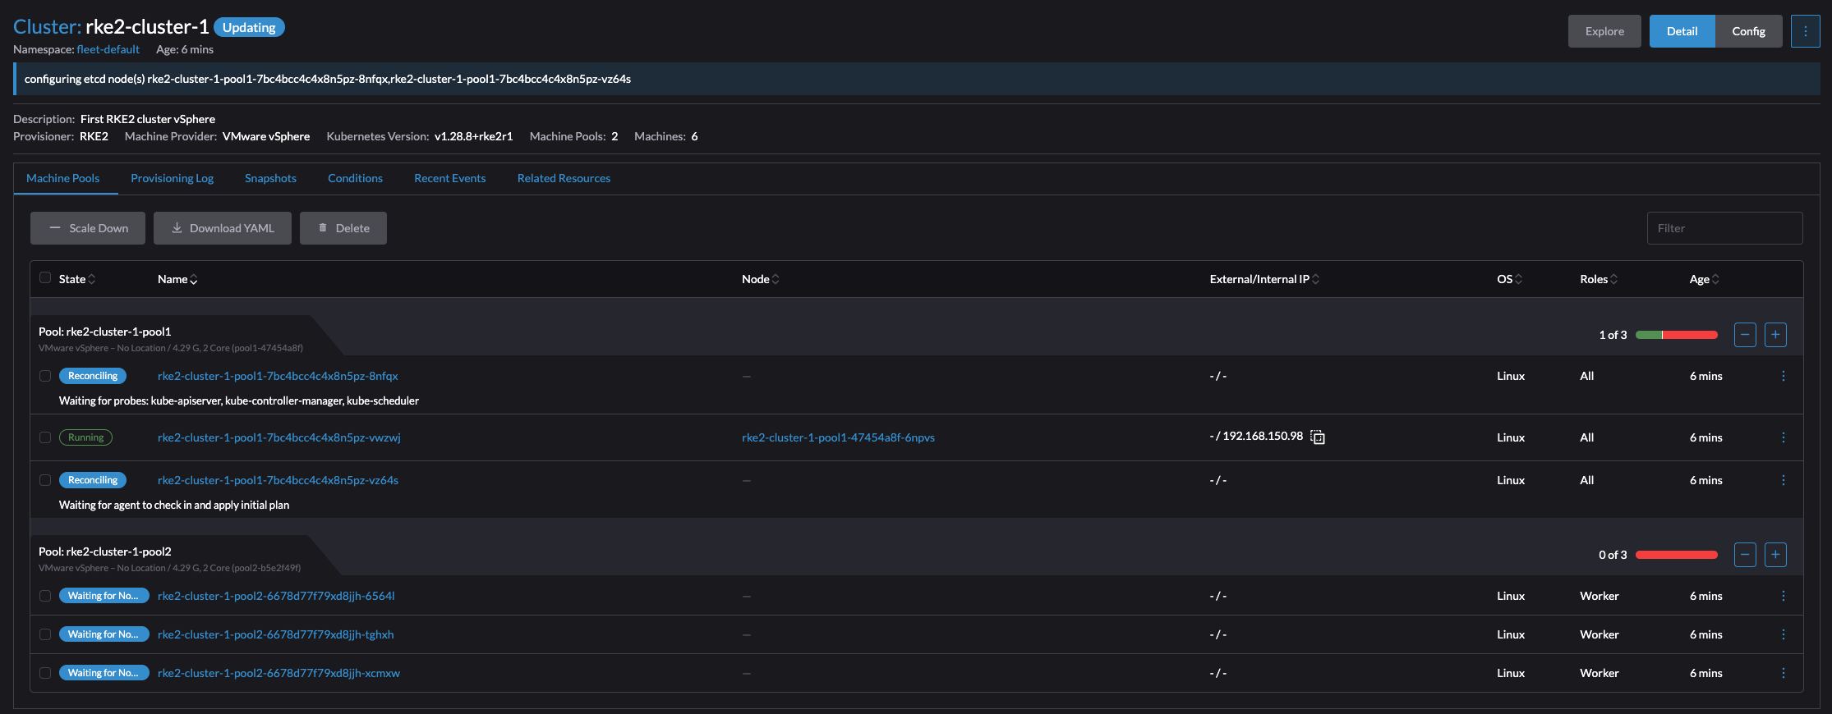Image resolution: width=1832 pixels, height=714 pixels.
Task: Click the Delete button
Action: coord(343,228)
